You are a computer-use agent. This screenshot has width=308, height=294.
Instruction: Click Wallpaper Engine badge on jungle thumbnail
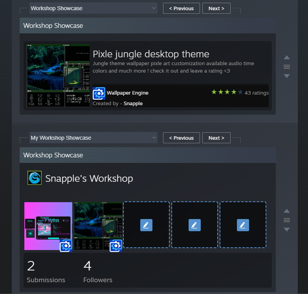tap(116, 246)
